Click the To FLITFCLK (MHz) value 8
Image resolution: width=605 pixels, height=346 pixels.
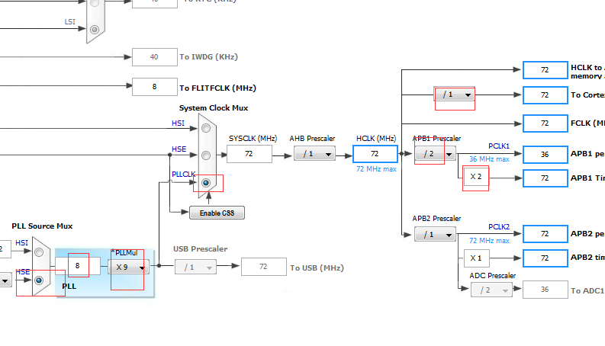point(155,87)
